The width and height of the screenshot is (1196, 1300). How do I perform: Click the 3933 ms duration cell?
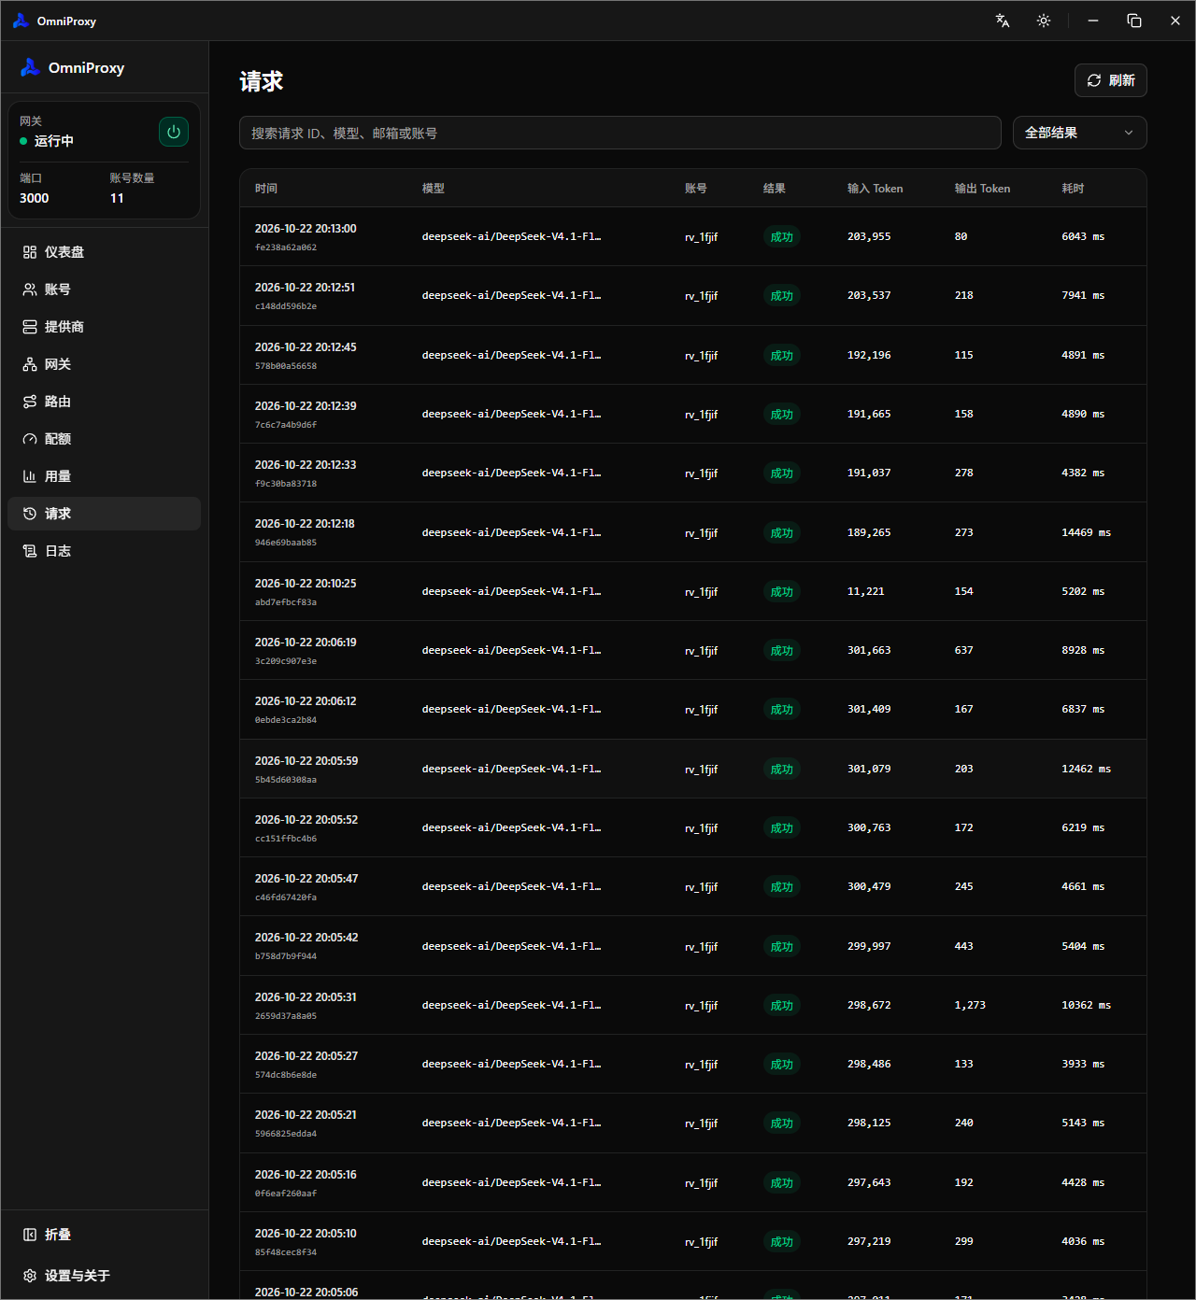pos(1083,1064)
